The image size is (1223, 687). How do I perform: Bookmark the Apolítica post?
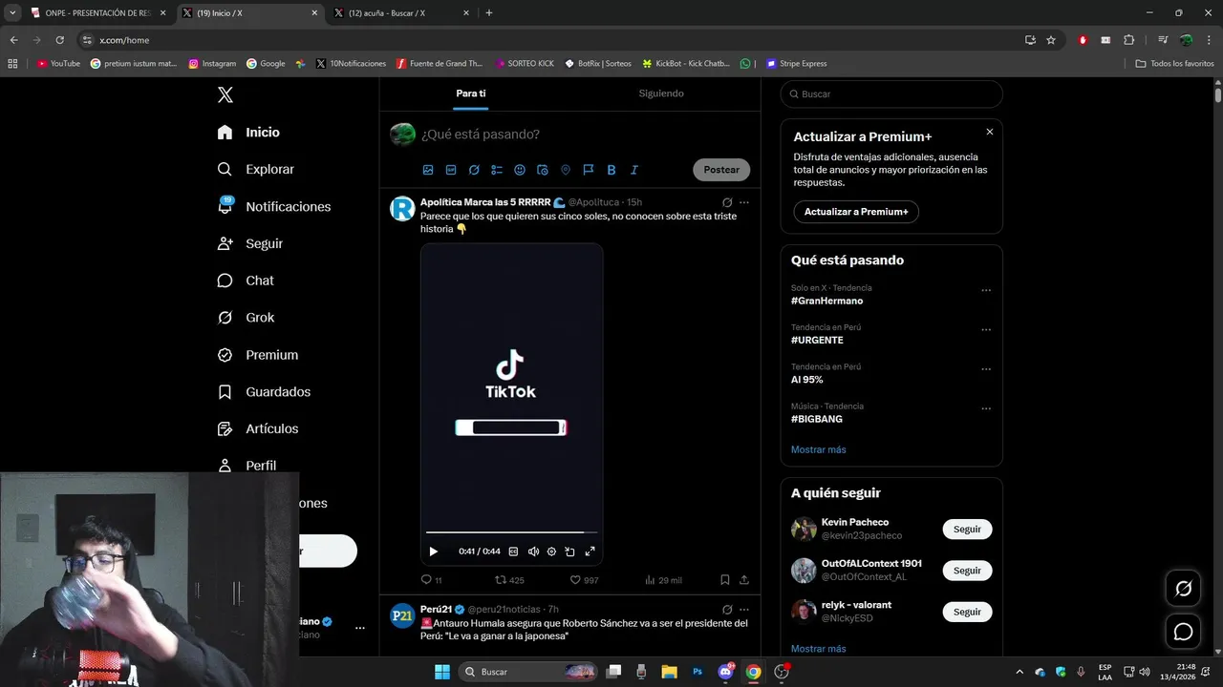click(x=725, y=580)
